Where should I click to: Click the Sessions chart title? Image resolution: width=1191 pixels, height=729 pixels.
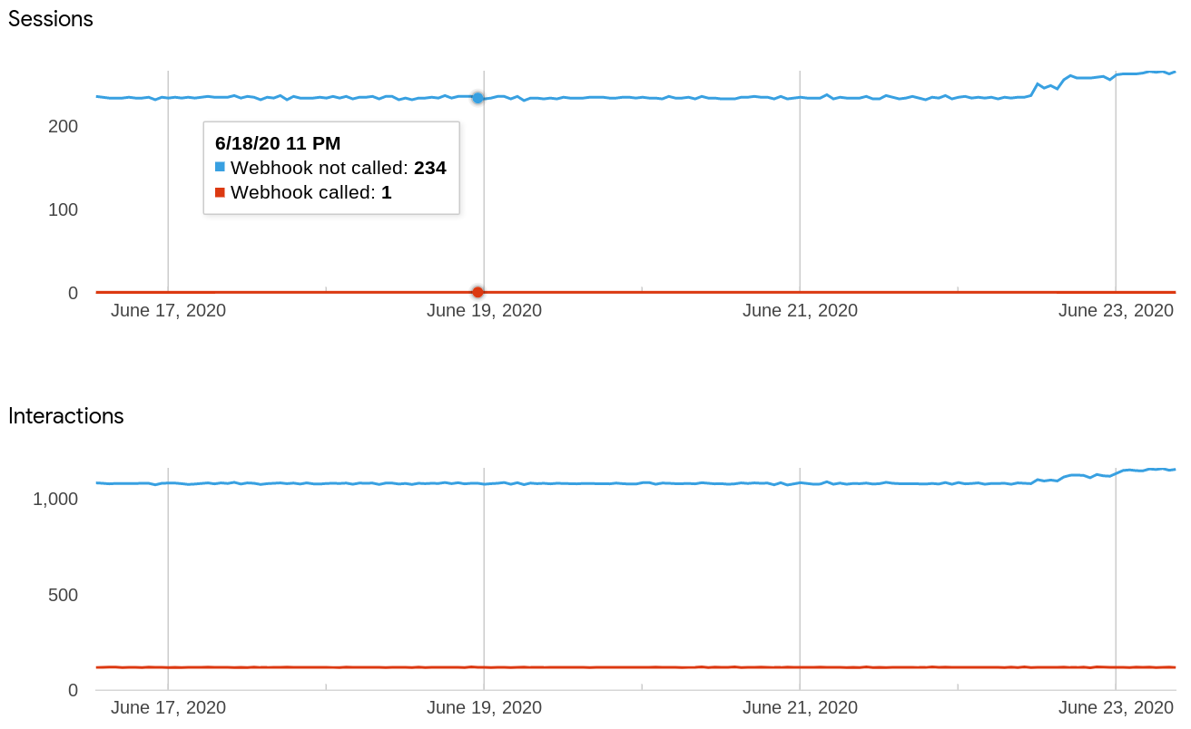coord(51,19)
